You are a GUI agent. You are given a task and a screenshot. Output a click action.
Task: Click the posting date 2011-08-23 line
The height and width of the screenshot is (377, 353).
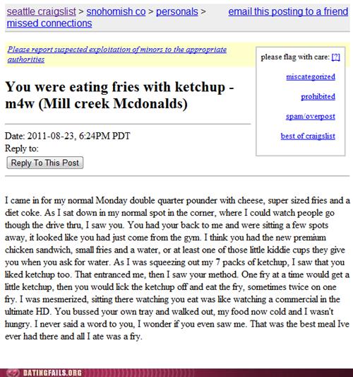click(68, 136)
